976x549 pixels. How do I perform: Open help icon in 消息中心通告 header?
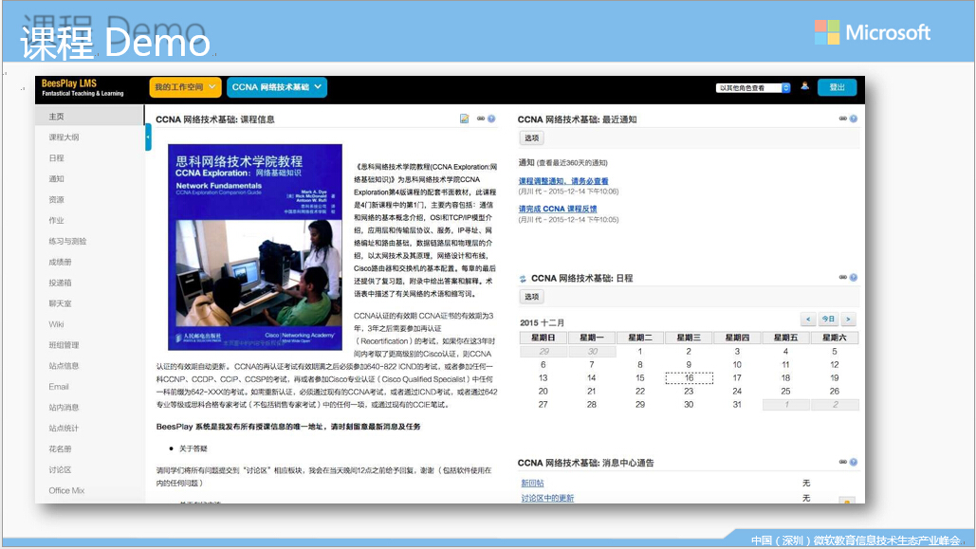[854, 462]
